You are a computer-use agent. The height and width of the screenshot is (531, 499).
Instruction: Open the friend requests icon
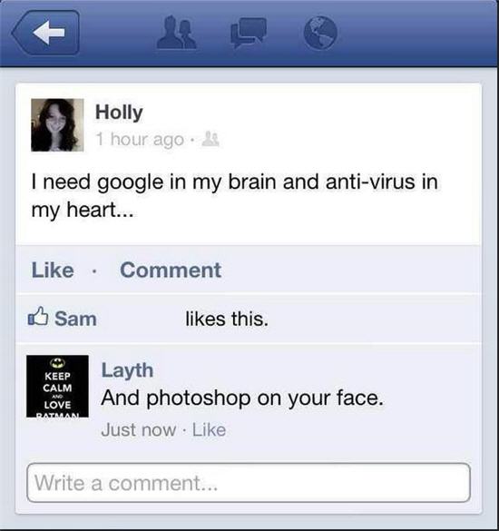click(x=176, y=34)
